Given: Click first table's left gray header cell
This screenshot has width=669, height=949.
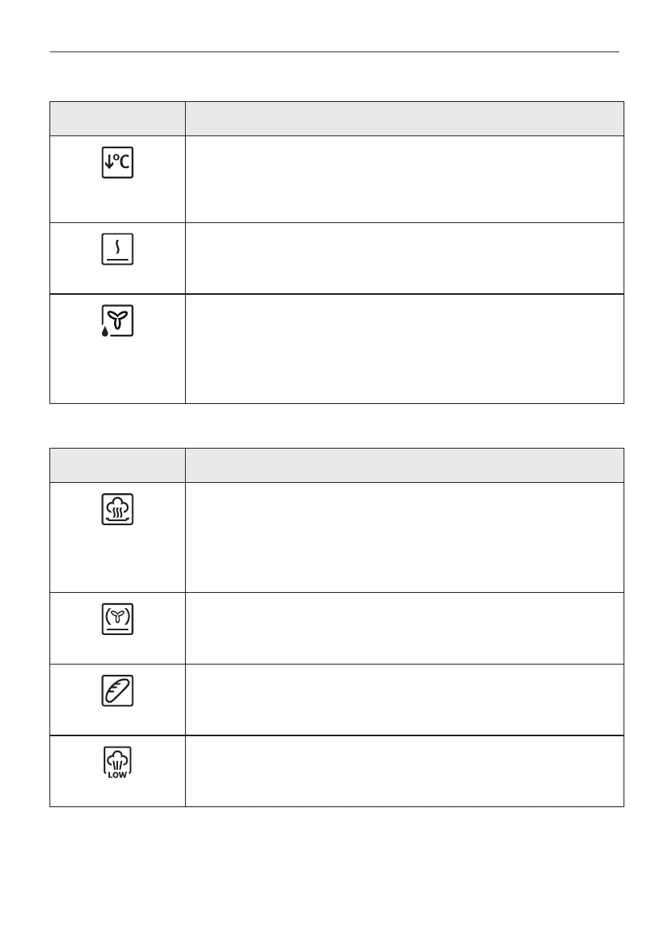Looking at the screenshot, I should pyautogui.click(x=117, y=119).
